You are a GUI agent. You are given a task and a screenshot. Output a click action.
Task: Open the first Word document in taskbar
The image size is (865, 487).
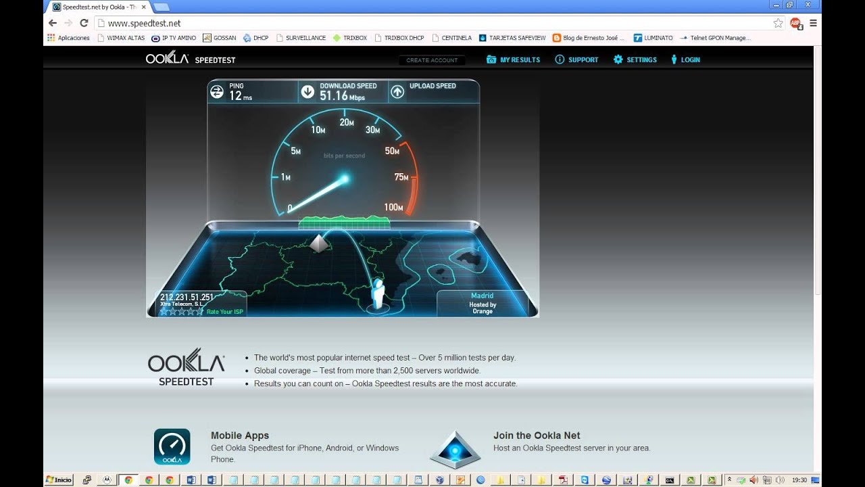[191, 480]
